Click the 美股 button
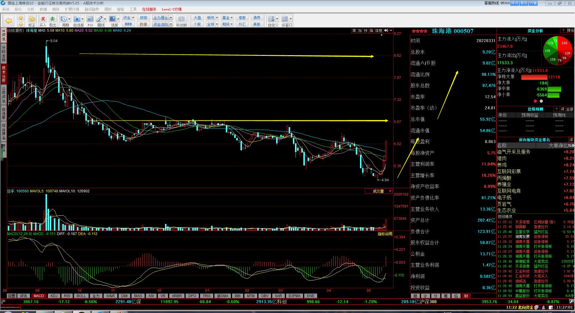The image size is (575, 313). click(257, 24)
